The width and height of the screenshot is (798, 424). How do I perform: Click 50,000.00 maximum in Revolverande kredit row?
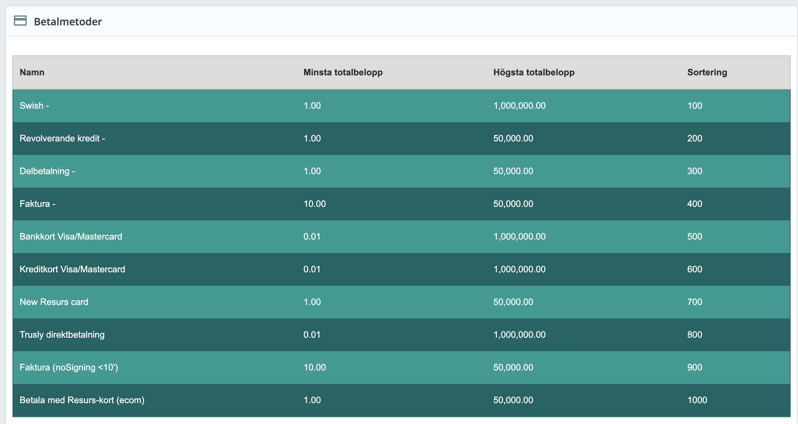tap(513, 138)
